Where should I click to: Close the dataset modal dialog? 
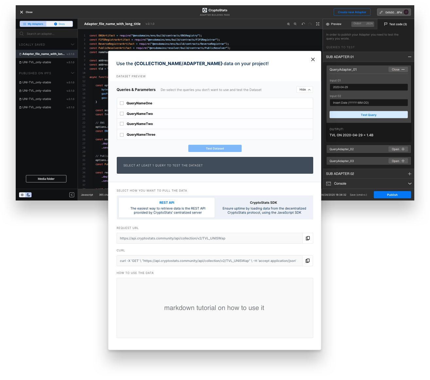[x=313, y=59]
